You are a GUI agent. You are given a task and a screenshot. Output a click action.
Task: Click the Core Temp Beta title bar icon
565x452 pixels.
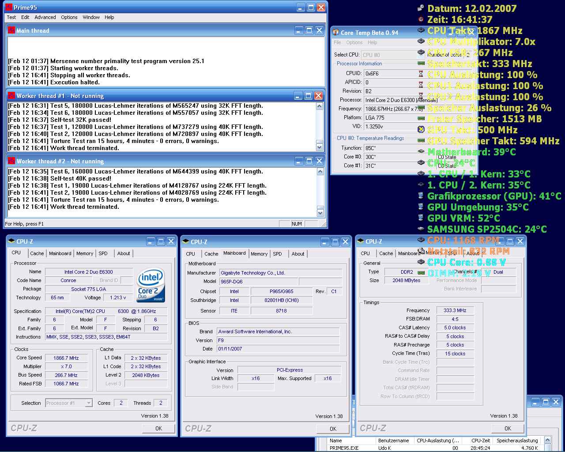336,33
